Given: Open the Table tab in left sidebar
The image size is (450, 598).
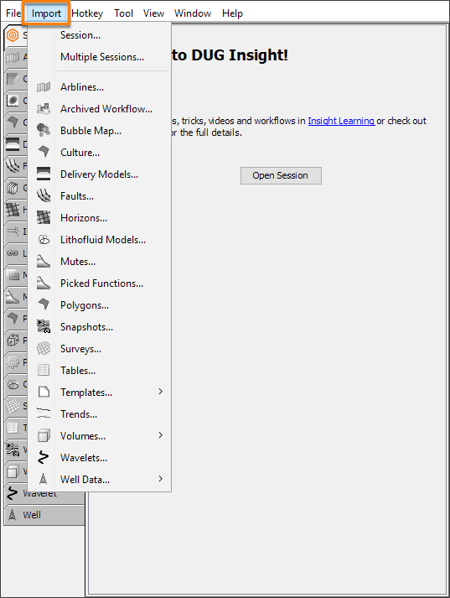Looking at the screenshot, I should tap(16, 428).
